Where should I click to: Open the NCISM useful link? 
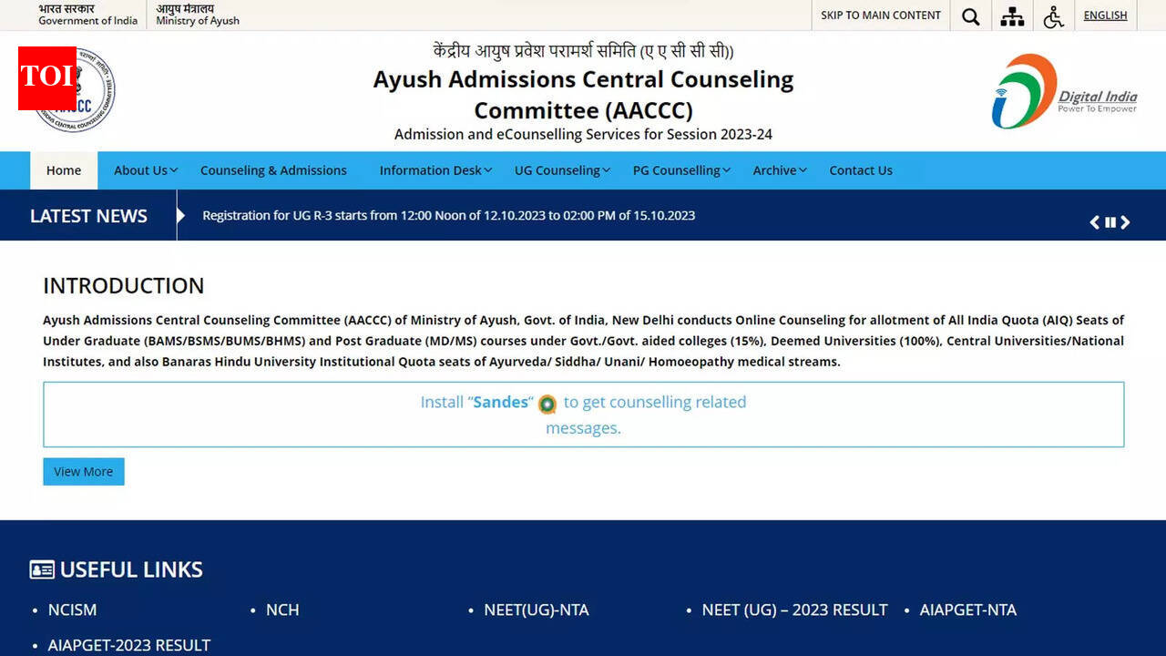click(72, 610)
